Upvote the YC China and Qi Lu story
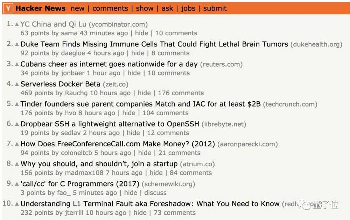Image resolution: width=350 pixels, height=220 pixels. [x=17, y=24]
